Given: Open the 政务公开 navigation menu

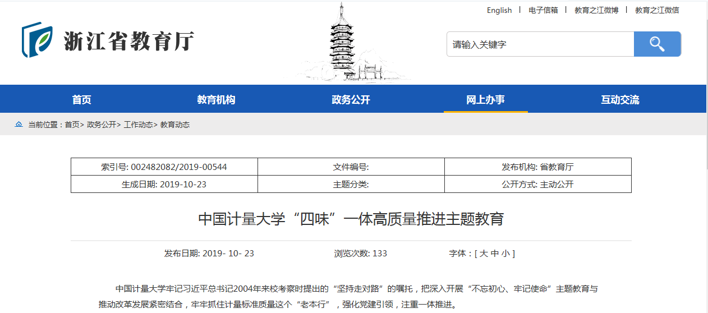Looking at the screenshot, I should (351, 100).
